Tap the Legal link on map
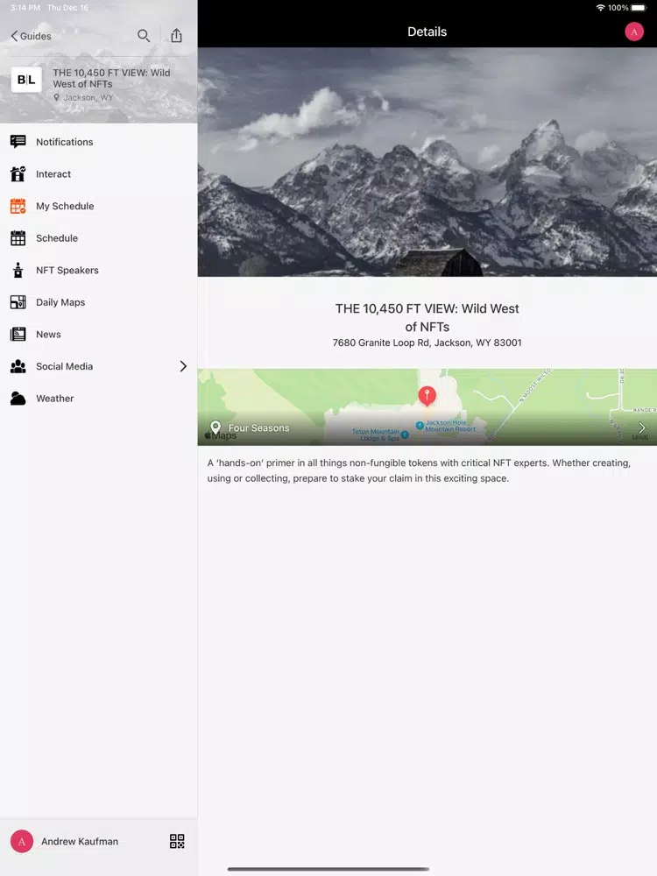657x876 pixels. 639,437
